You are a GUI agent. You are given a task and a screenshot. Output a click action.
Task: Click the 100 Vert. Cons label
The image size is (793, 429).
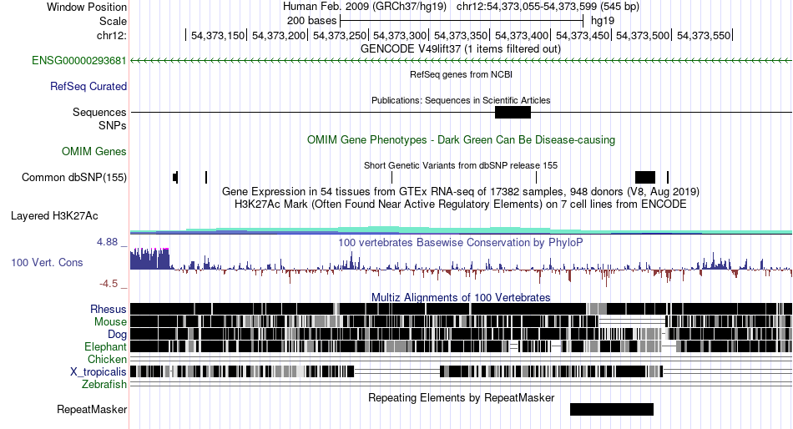coord(47,263)
